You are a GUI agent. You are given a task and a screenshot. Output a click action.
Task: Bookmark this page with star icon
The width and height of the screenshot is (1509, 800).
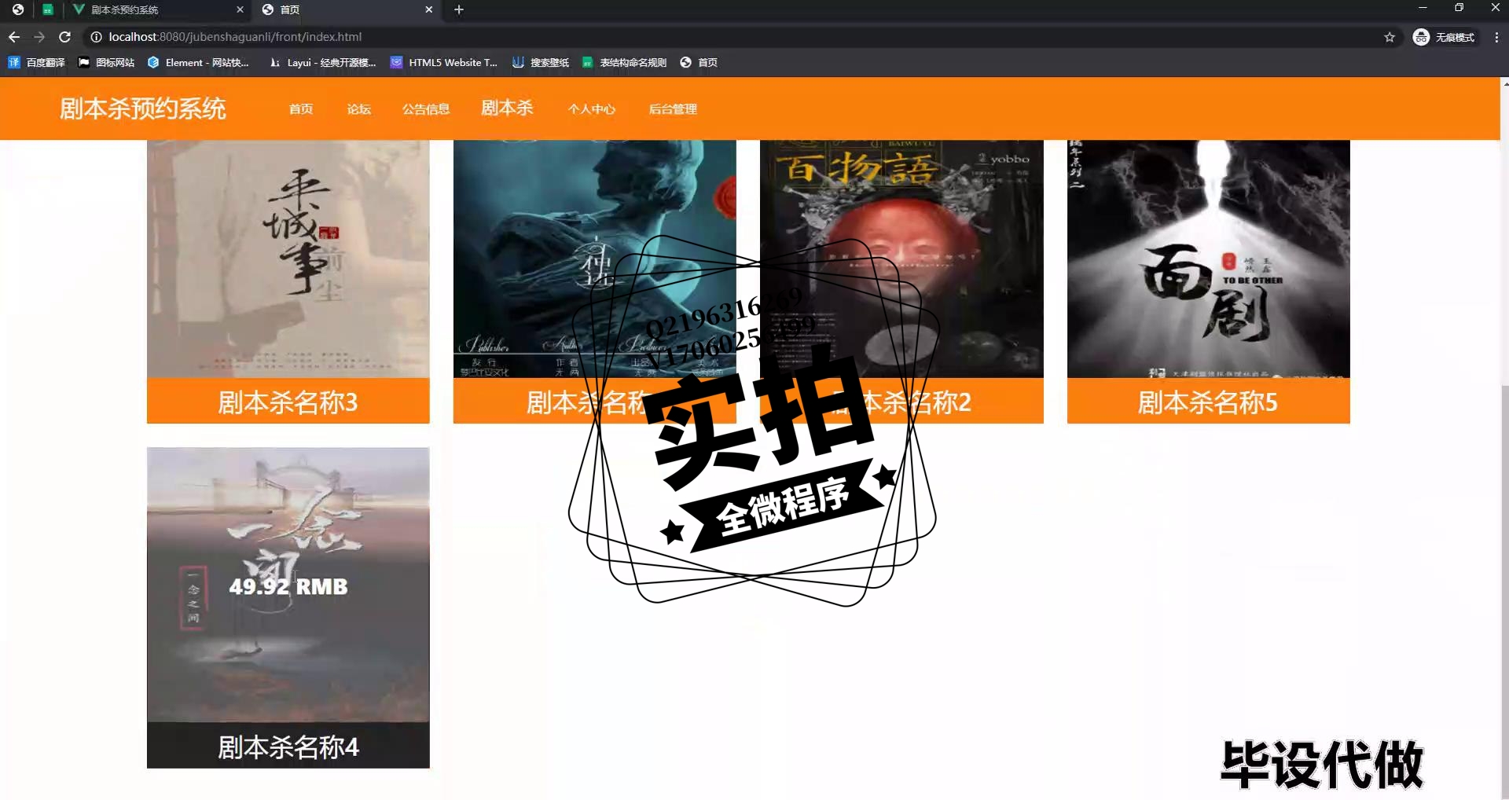point(1390,37)
